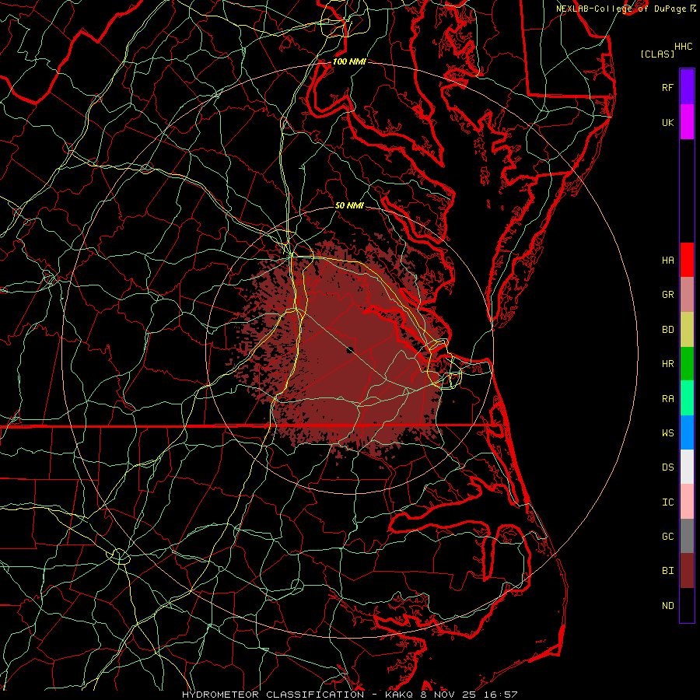Click the IC light pink legend block

pyautogui.click(x=687, y=502)
